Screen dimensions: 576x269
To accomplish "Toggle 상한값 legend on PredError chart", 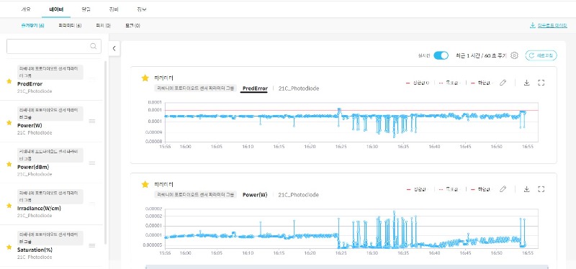I will tap(418, 83).
